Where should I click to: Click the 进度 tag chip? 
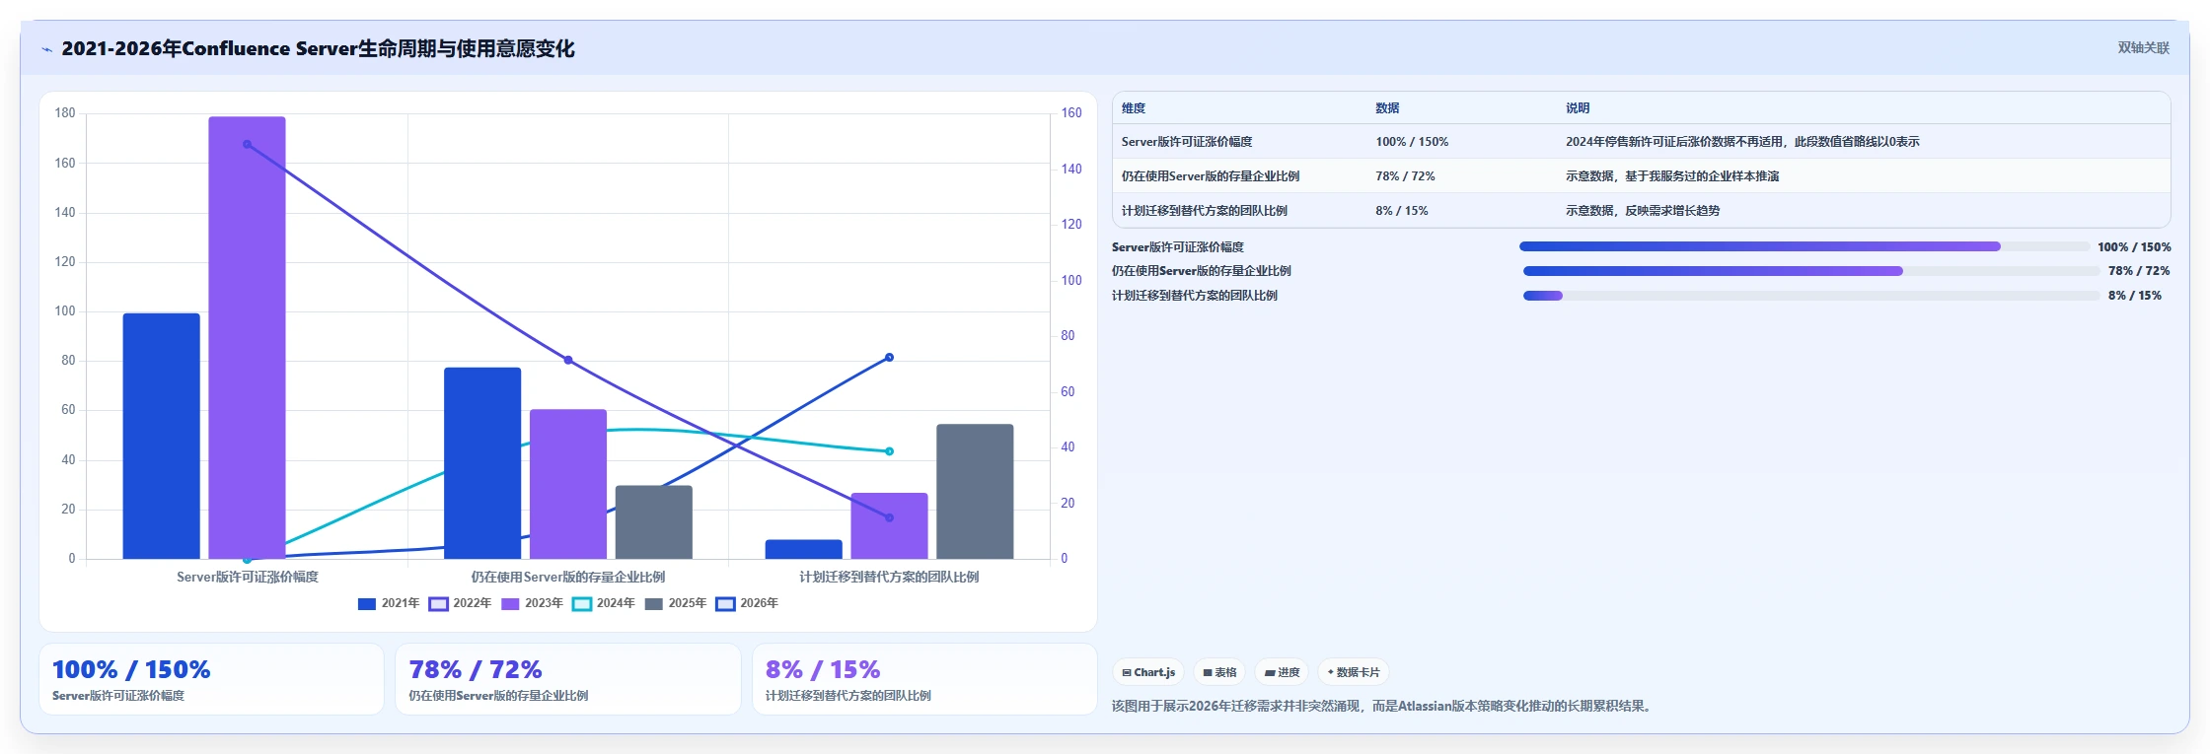click(1282, 672)
